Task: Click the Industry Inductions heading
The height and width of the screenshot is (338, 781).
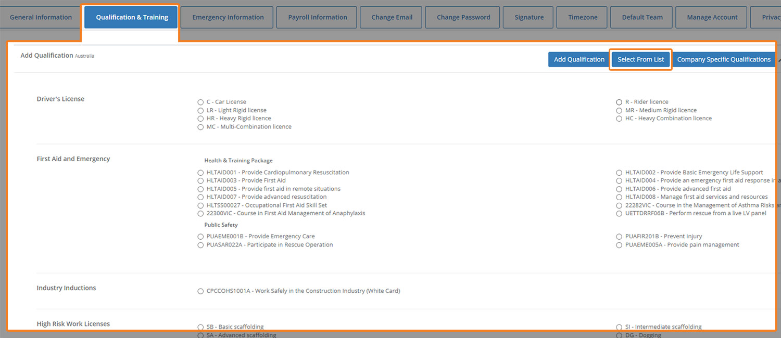Action: click(x=66, y=288)
